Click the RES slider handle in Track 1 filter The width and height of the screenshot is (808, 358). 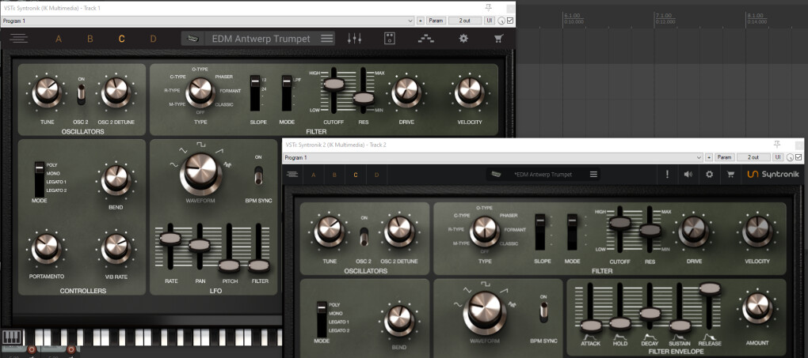click(364, 97)
